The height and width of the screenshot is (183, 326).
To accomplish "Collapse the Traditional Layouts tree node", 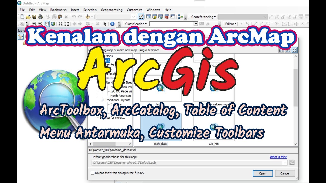I will [102, 100].
